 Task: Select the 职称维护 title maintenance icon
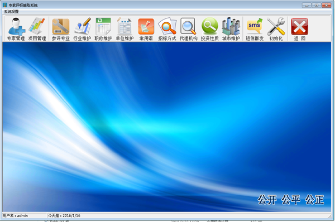pyautogui.click(x=103, y=29)
